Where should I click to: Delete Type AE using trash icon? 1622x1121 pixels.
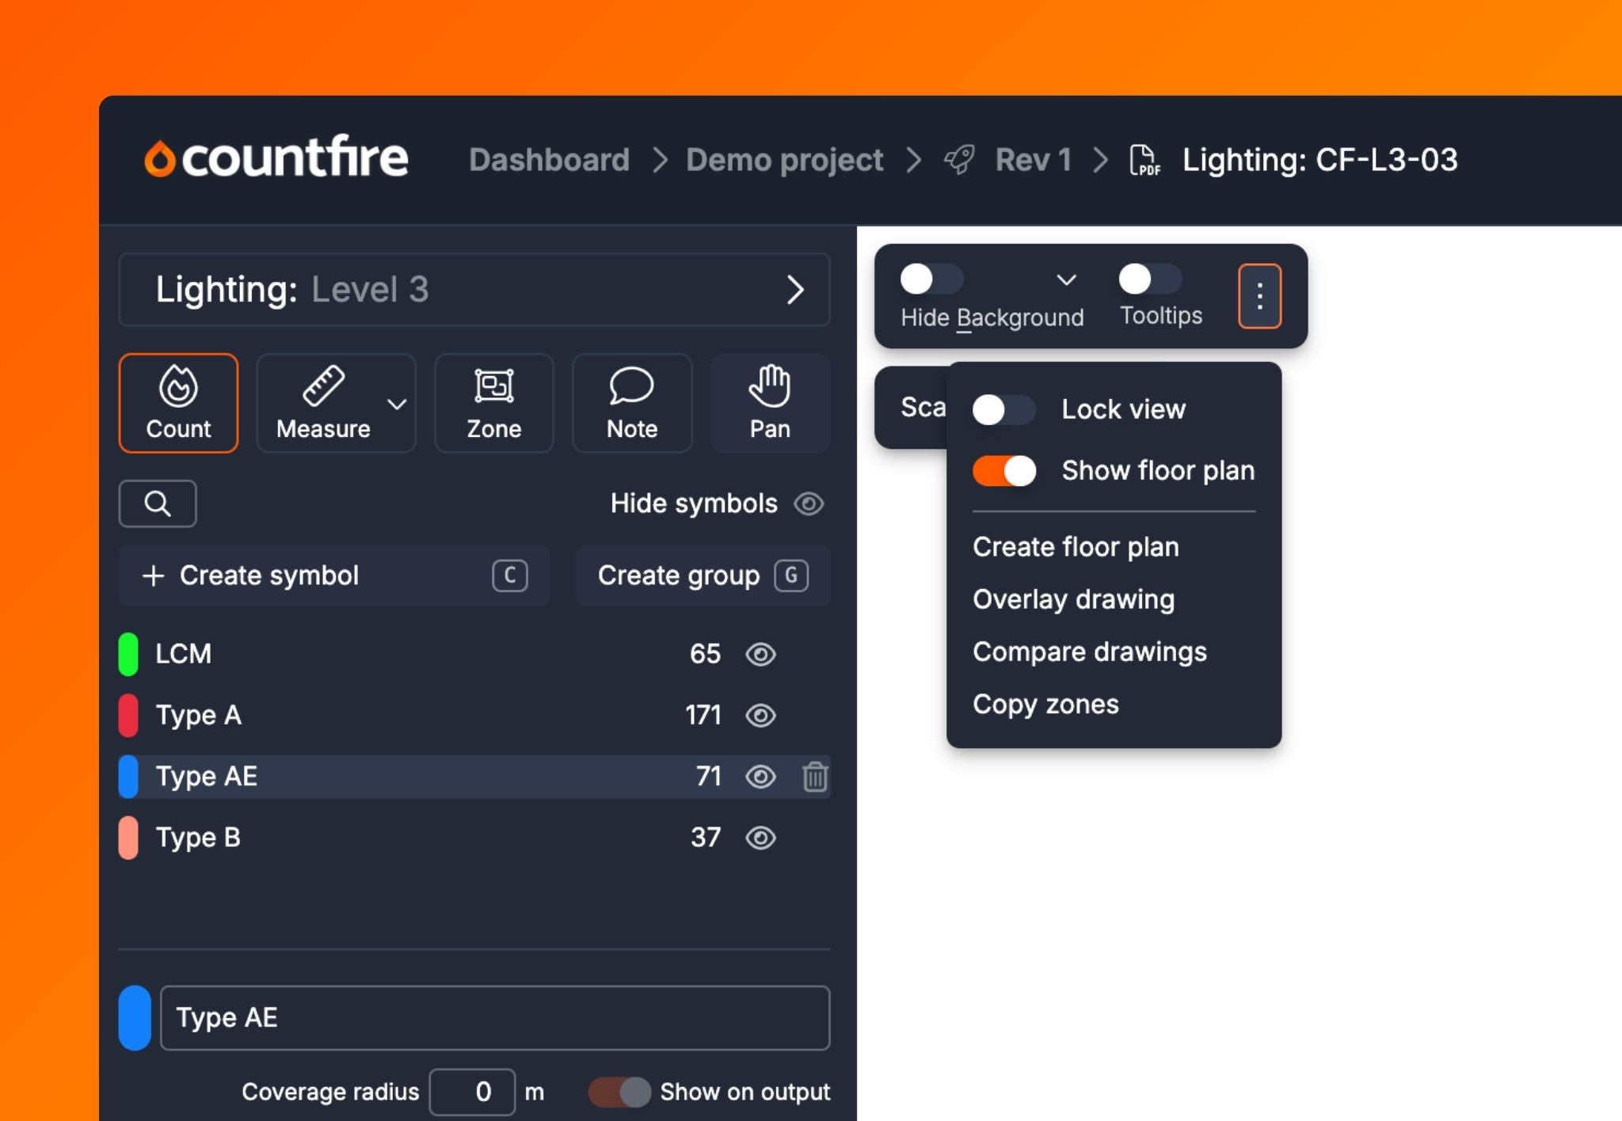click(x=814, y=777)
